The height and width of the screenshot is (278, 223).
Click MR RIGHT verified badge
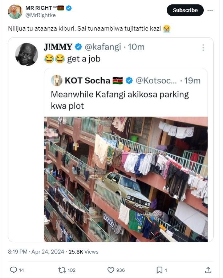(69, 8)
